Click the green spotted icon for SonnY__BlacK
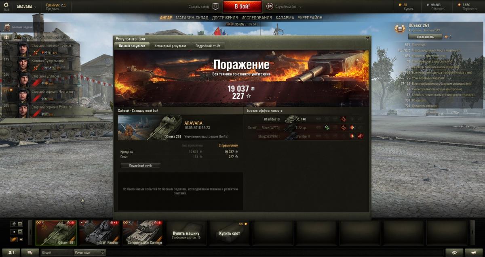Screen dimensions: 485x257 tap(327, 128)
